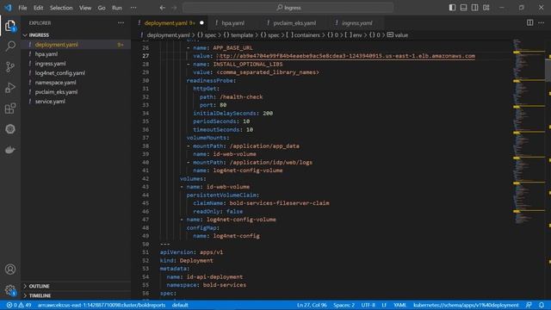Viewport: 551px width, 310px height.
Task: Open the Run menu
Action: tap(117, 8)
